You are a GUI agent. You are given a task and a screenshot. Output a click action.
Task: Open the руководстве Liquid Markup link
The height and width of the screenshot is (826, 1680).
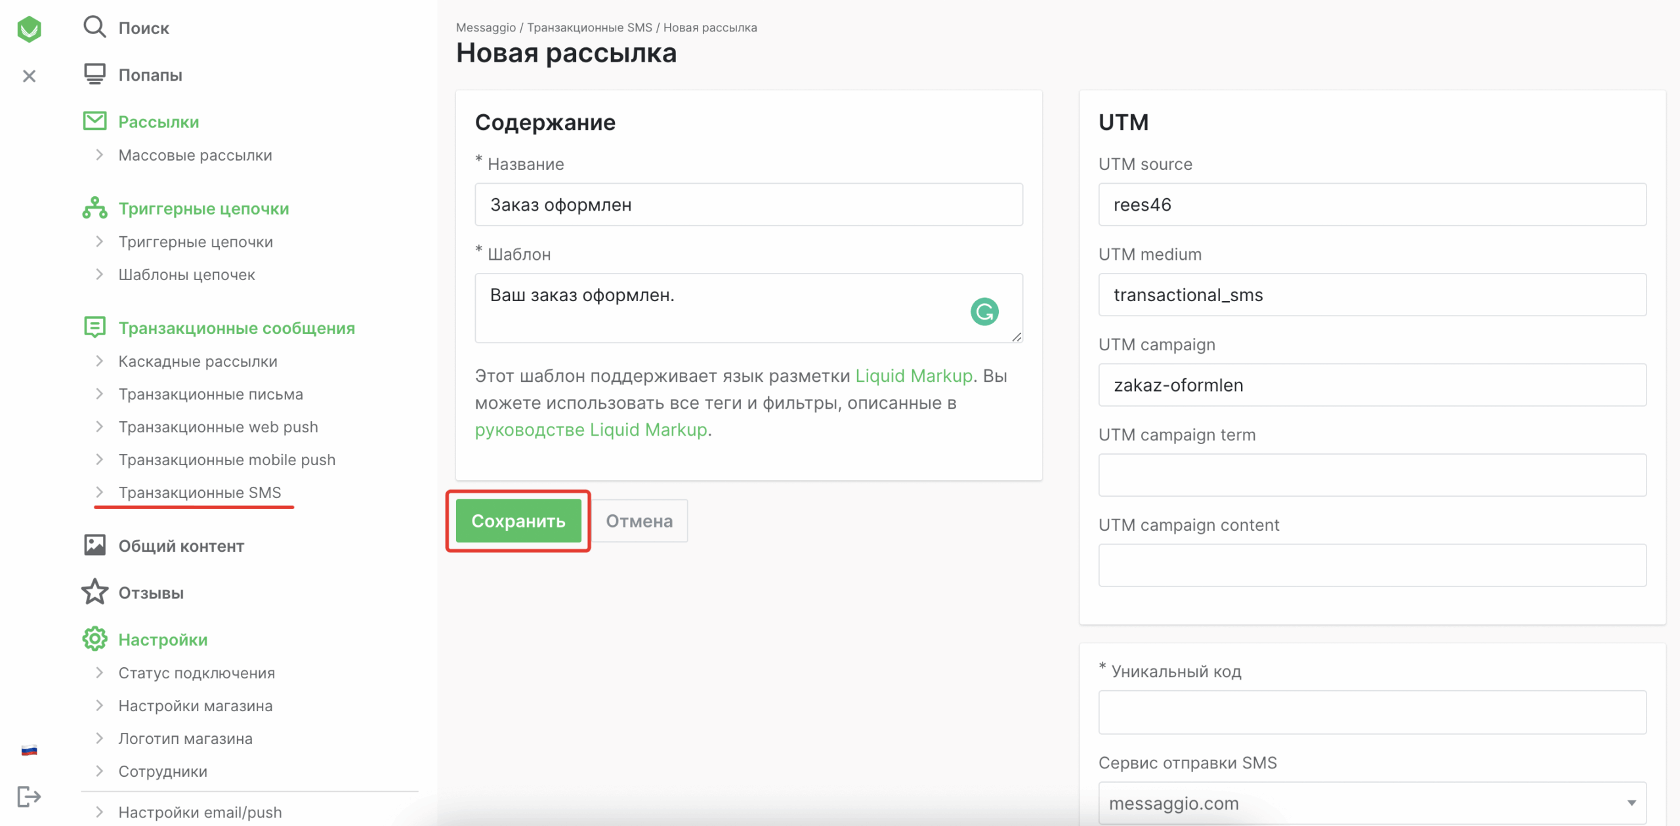(x=591, y=430)
